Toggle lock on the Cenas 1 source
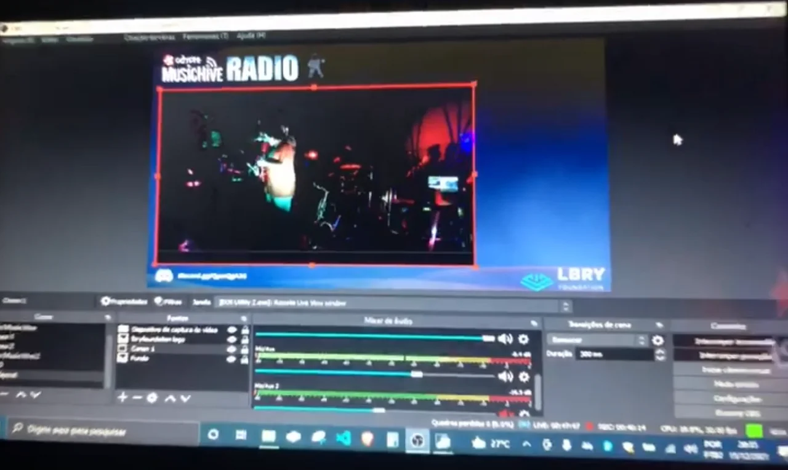Screen dimensions: 788x470 point(244,349)
